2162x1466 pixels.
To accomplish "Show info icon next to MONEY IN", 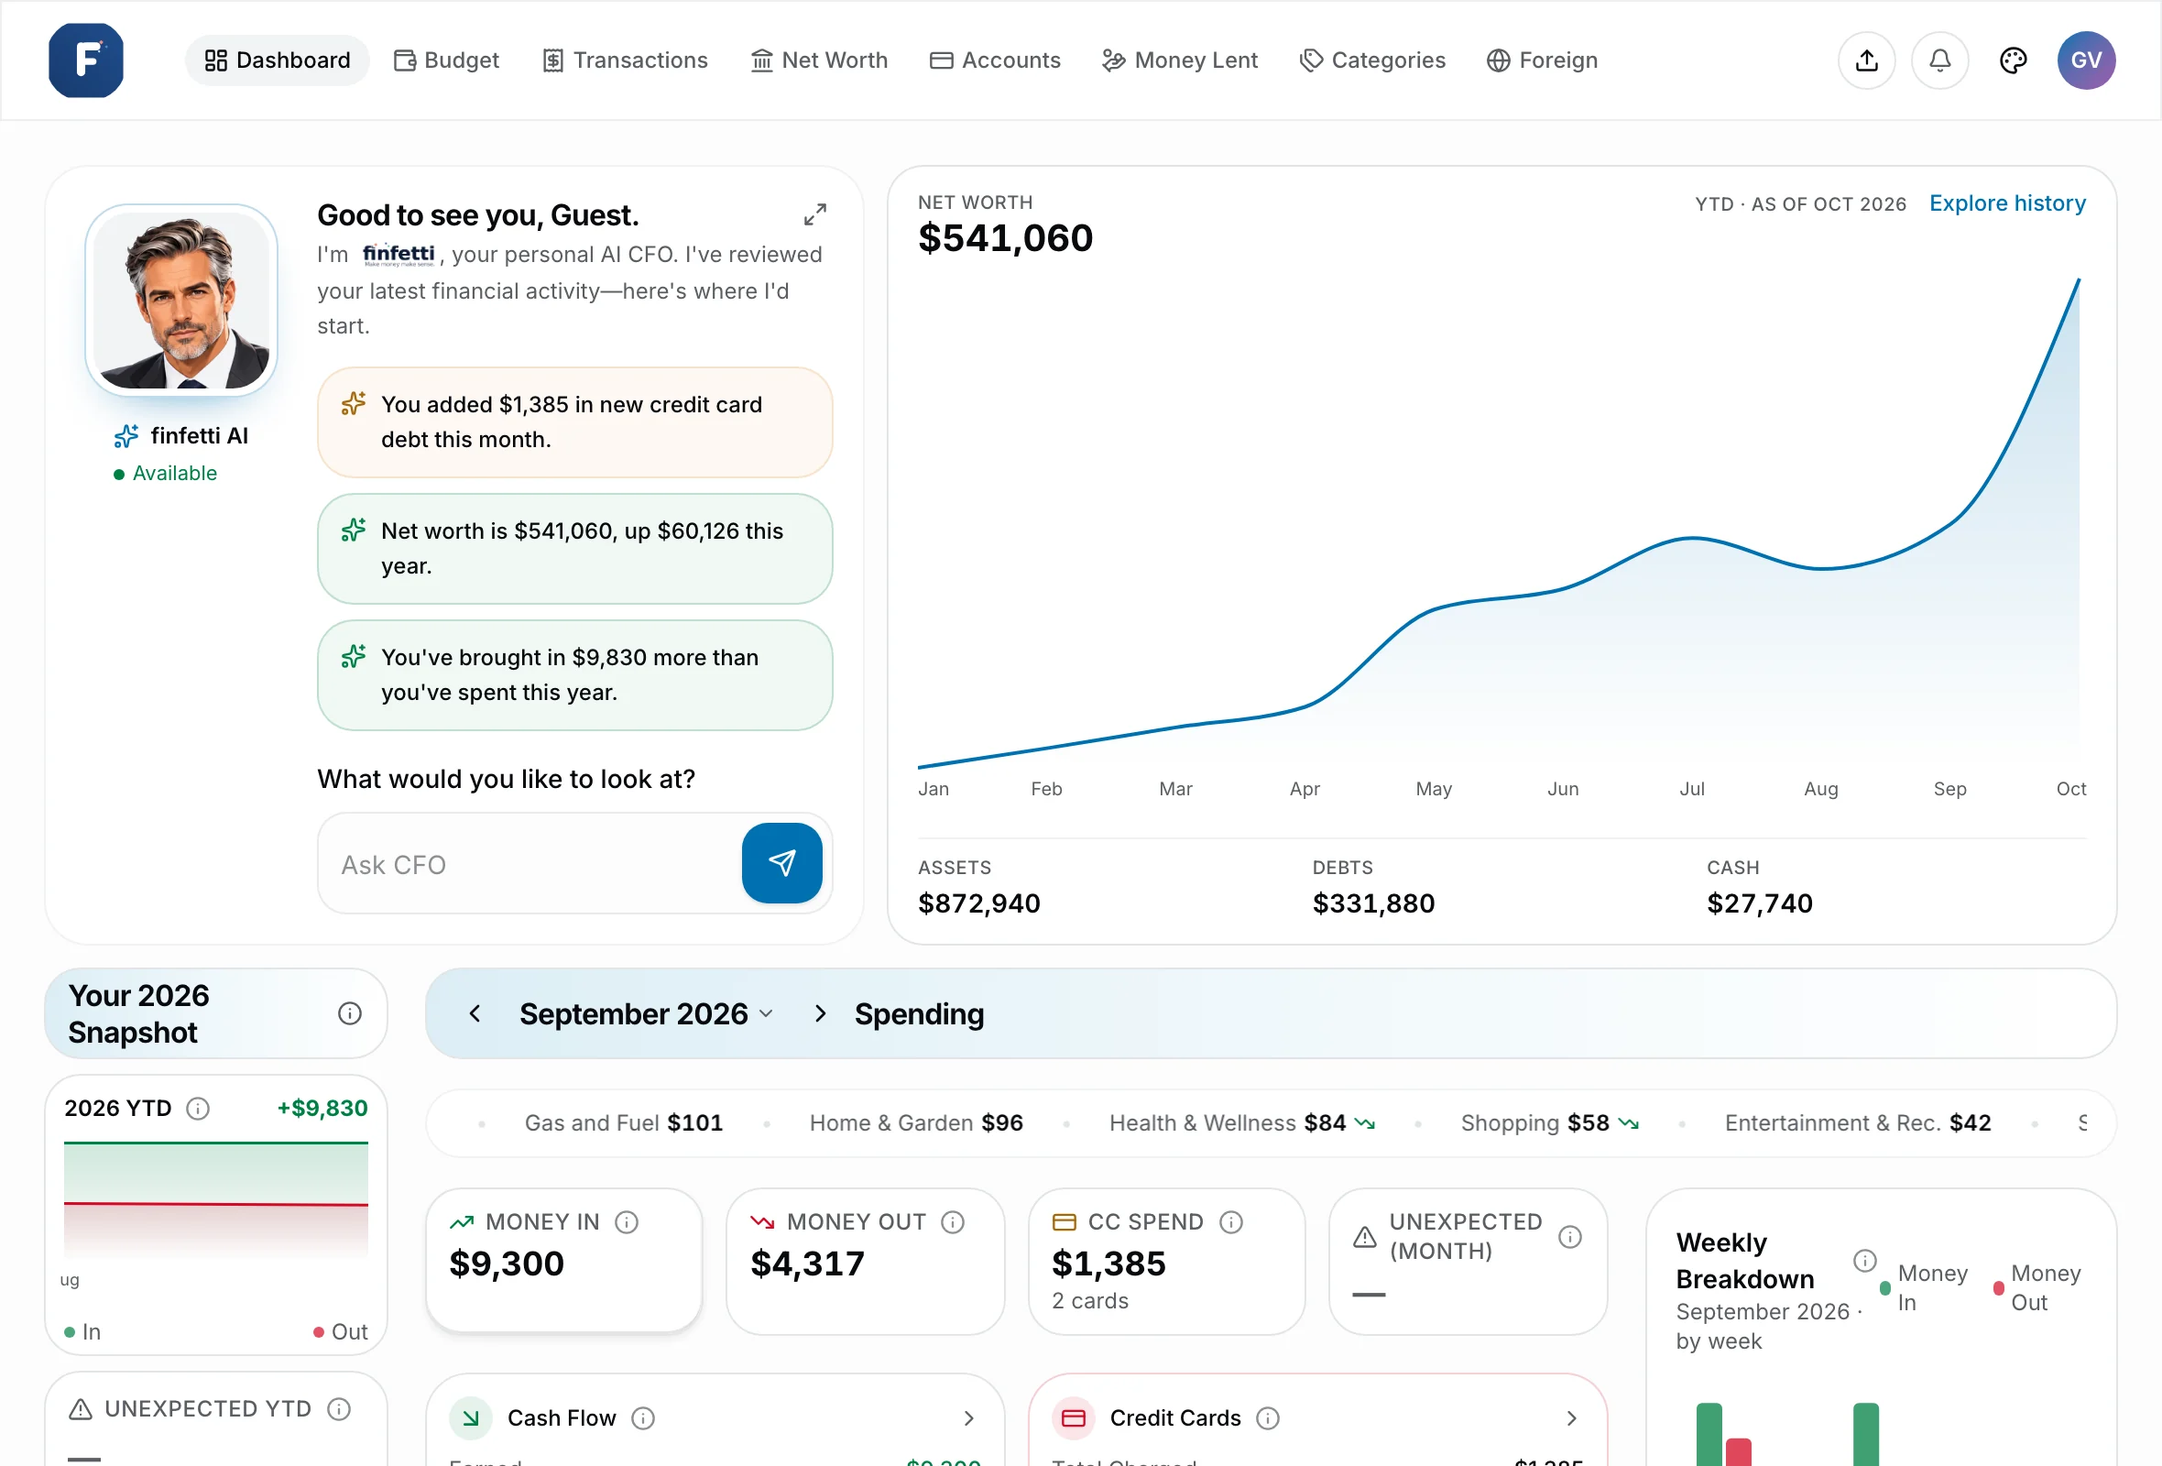I will (627, 1222).
